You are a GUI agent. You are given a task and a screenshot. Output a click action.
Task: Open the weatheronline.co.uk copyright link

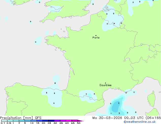(140, 122)
